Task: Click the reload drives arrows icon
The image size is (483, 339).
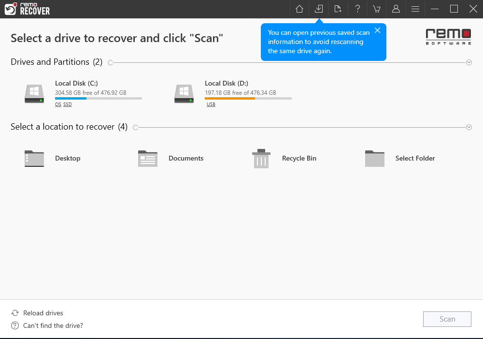Action: pos(15,313)
